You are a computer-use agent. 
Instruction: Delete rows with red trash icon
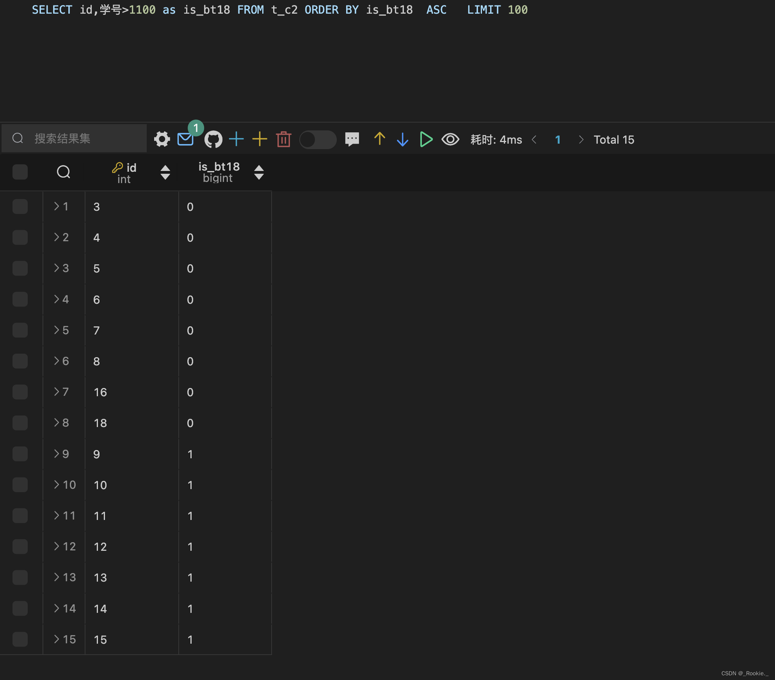(284, 139)
